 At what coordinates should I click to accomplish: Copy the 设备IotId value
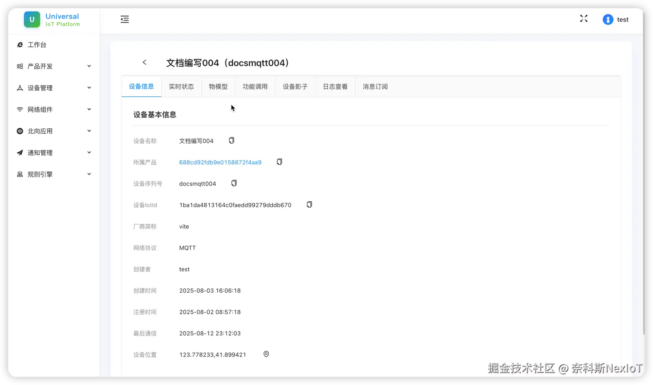309,204
